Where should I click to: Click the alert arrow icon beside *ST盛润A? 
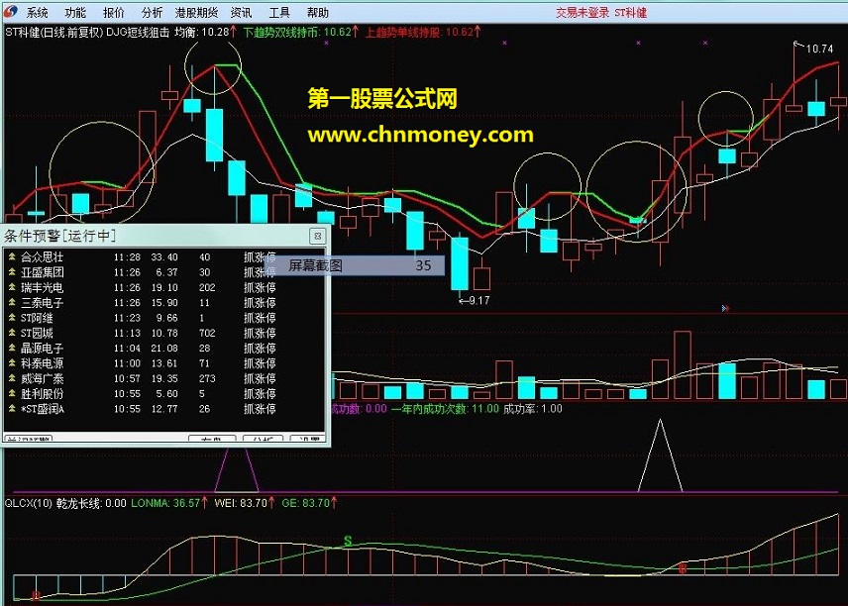(x=11, y=409)
